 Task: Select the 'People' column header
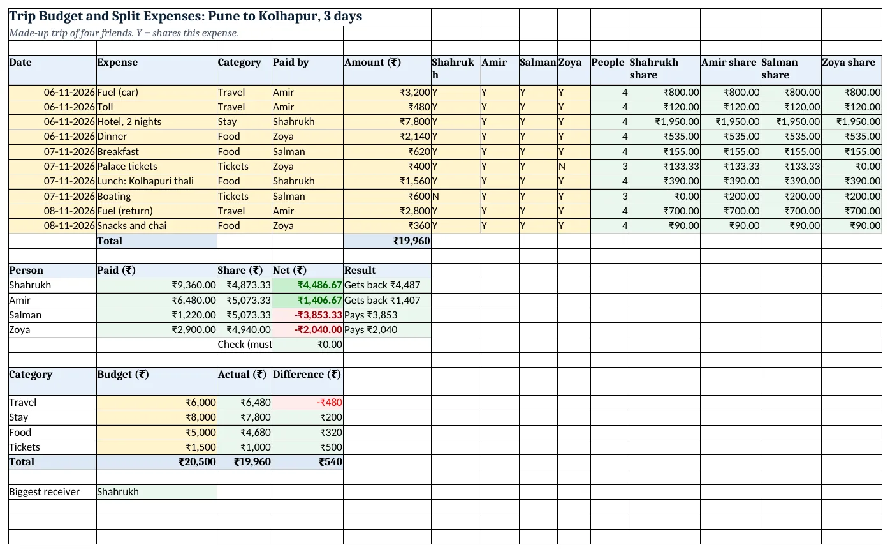tap(609, 70)
